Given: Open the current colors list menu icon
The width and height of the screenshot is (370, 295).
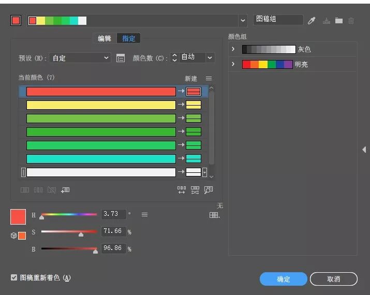Looking at the screenshot, I should [x=209, y=78].
